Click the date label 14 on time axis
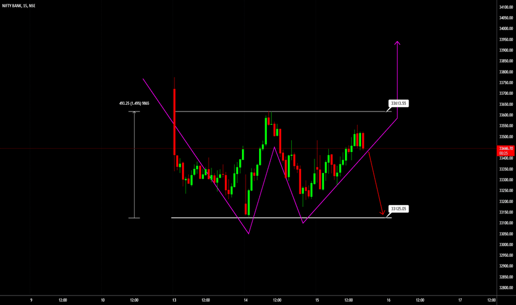516x305 pixels. [x=245, y=301]
